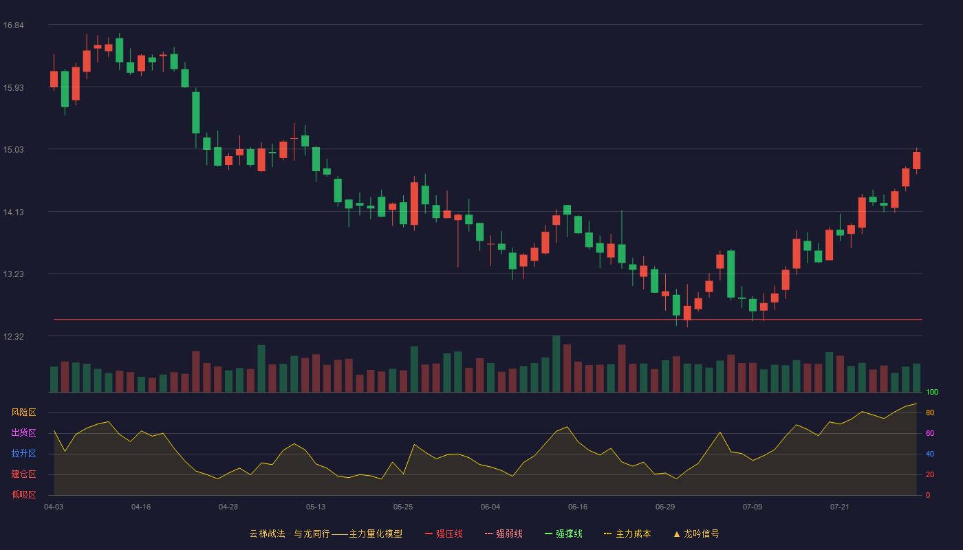963x550 pixels.
Task: Click the indicator scale value 100
Action: point(932,393)
